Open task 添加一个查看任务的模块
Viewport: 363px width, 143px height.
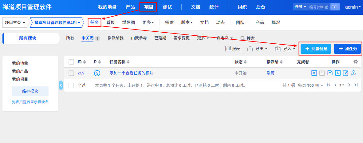tap(132, 73)
